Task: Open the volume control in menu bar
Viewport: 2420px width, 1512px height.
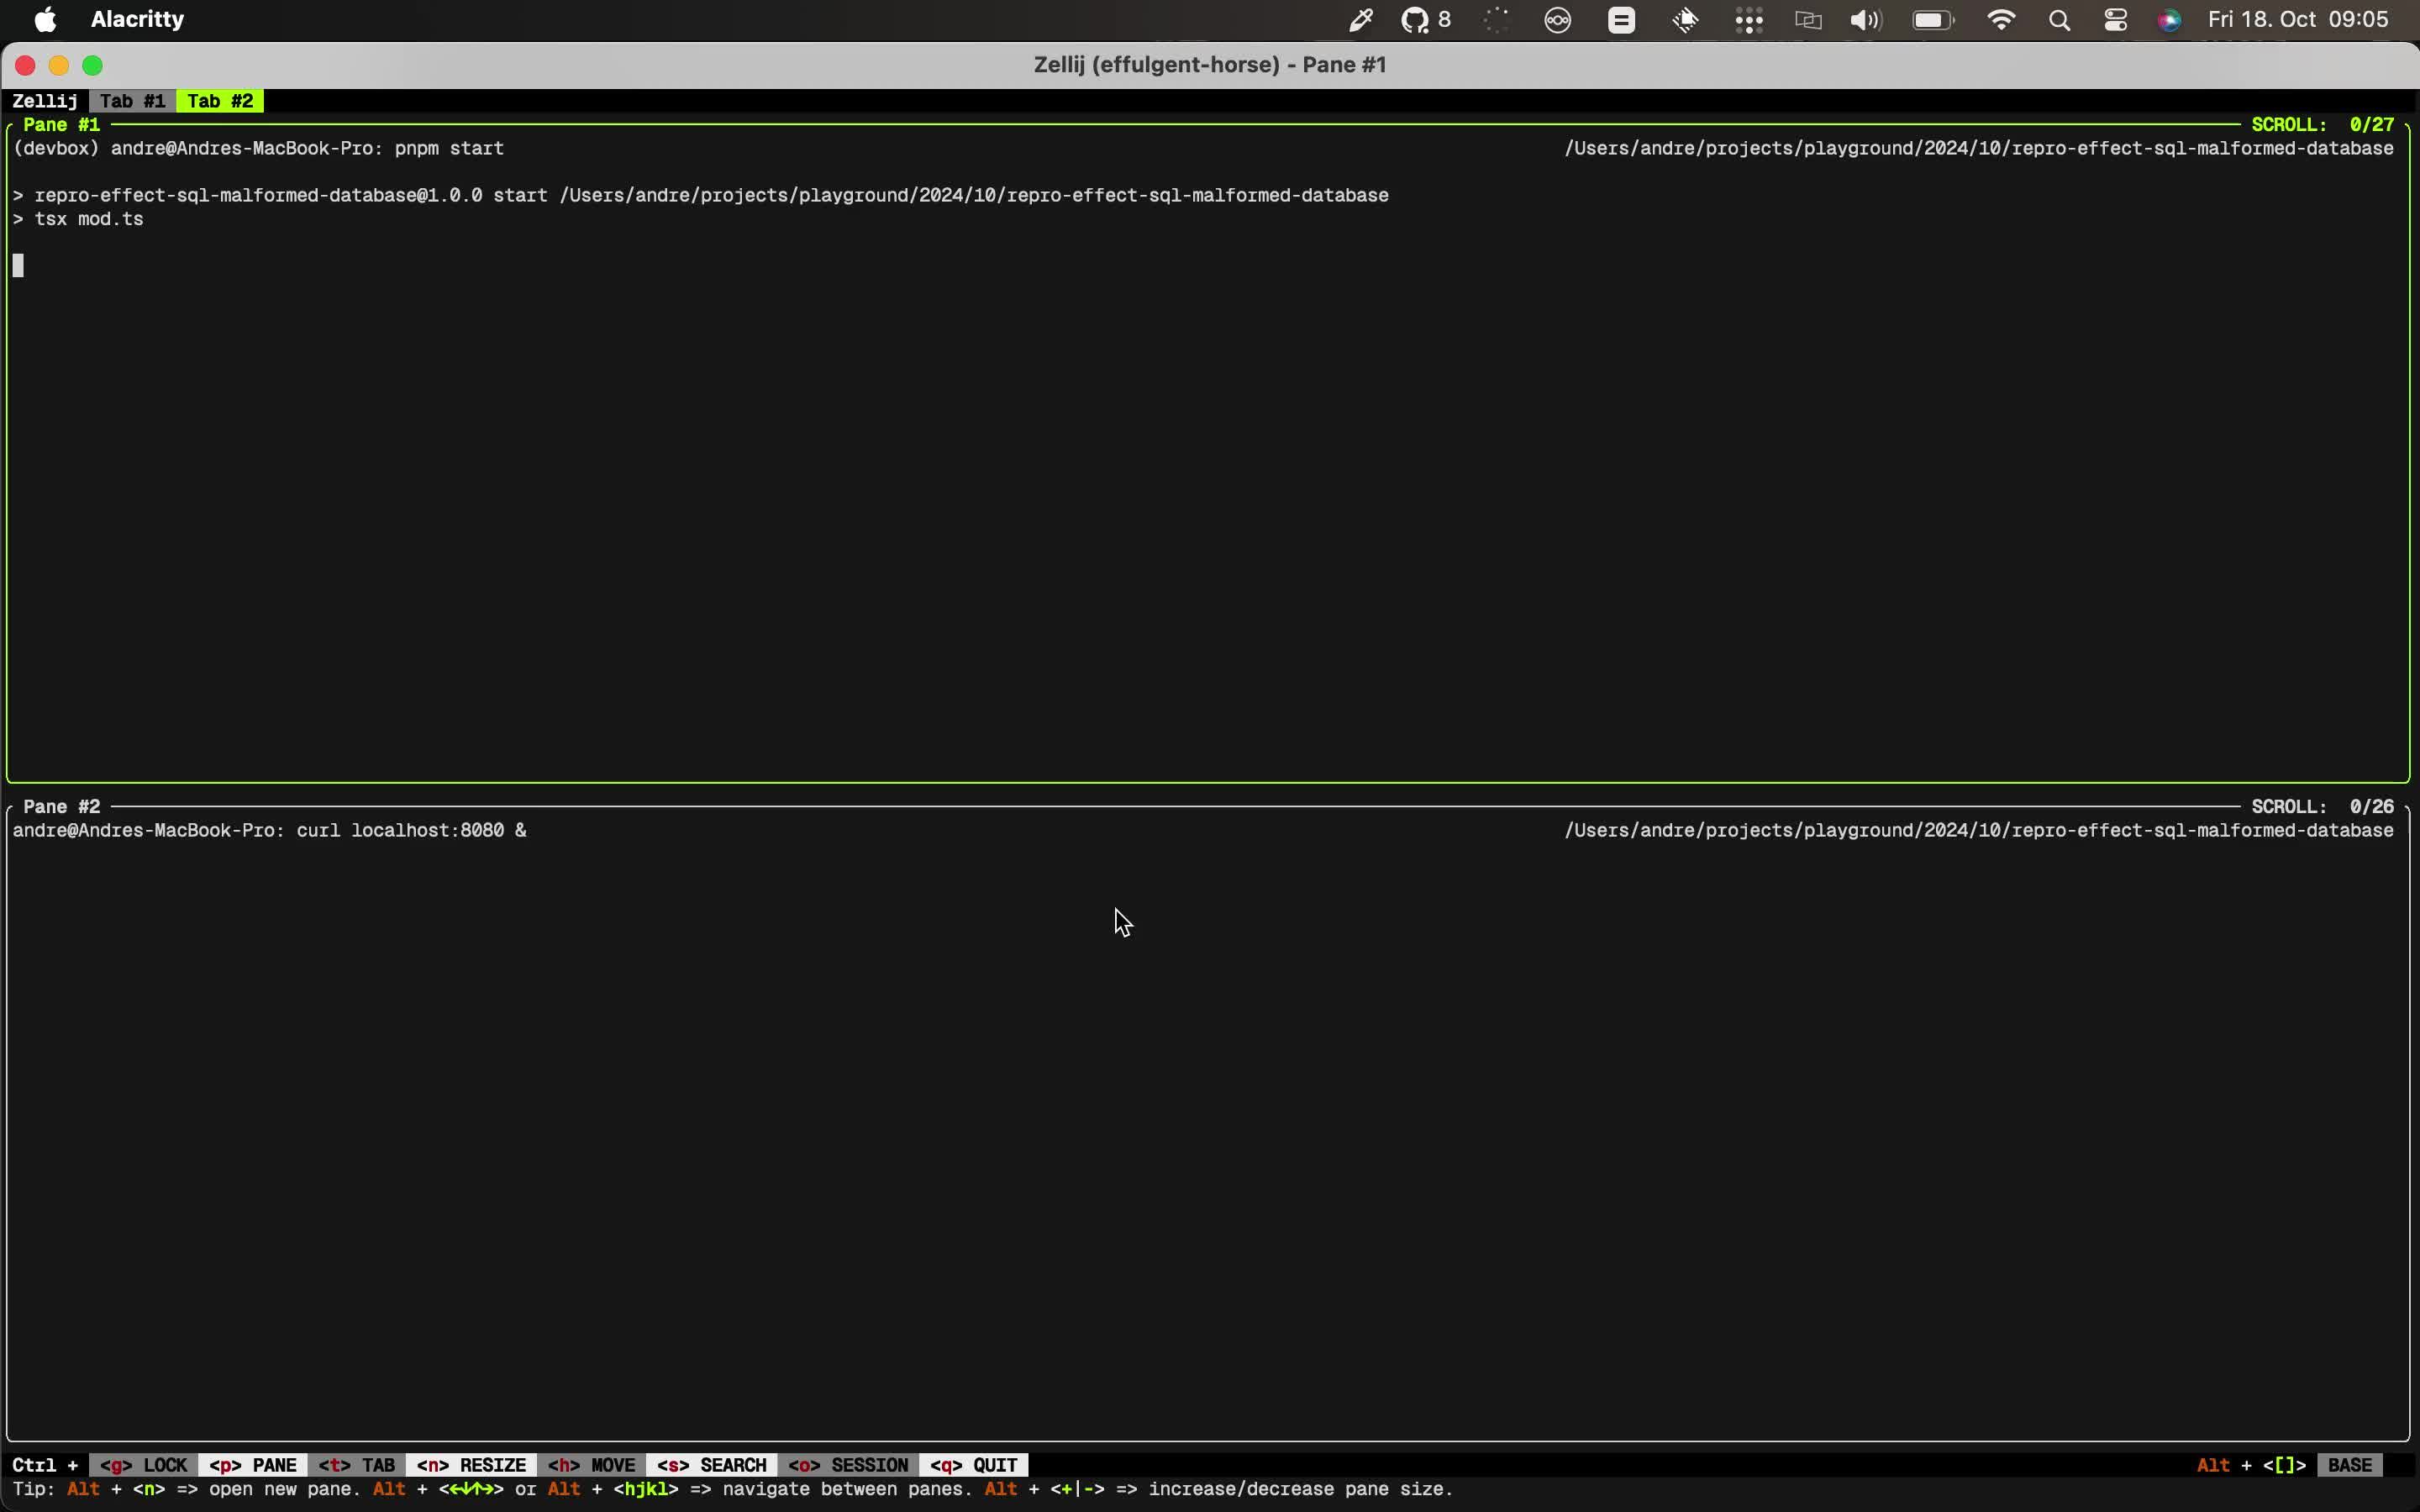Action: click(1865, 20)
